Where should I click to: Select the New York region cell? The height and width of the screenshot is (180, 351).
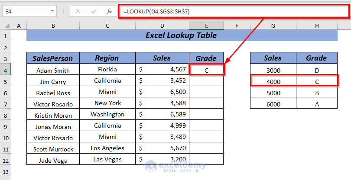point(107,103)
